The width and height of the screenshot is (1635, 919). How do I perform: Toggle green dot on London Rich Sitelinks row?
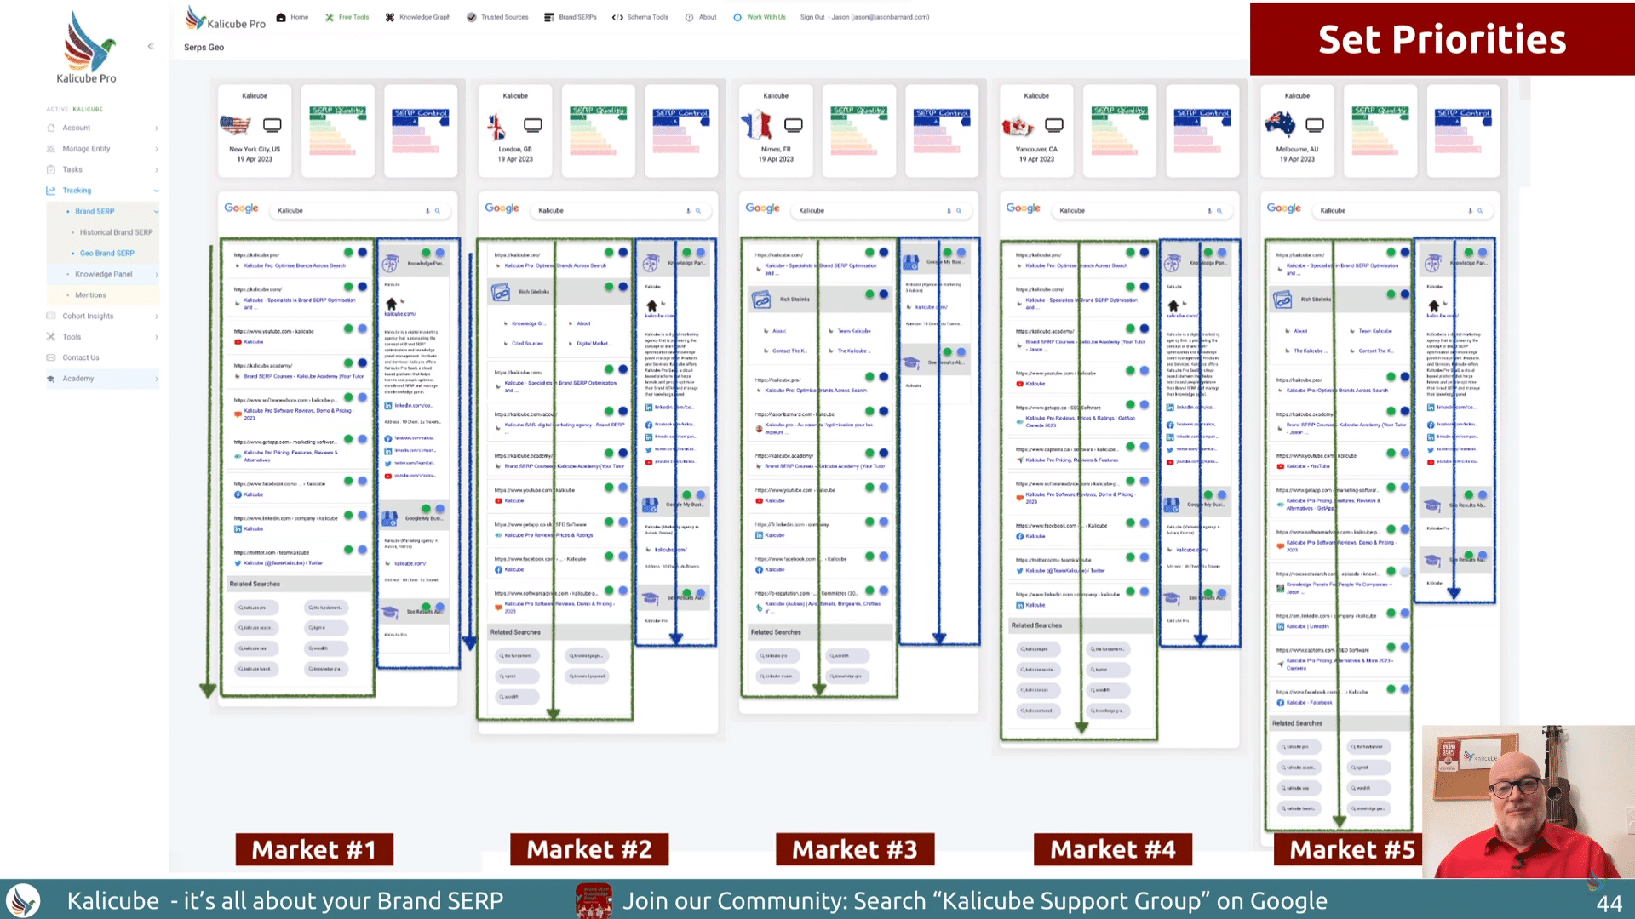(x=610, y=287)
